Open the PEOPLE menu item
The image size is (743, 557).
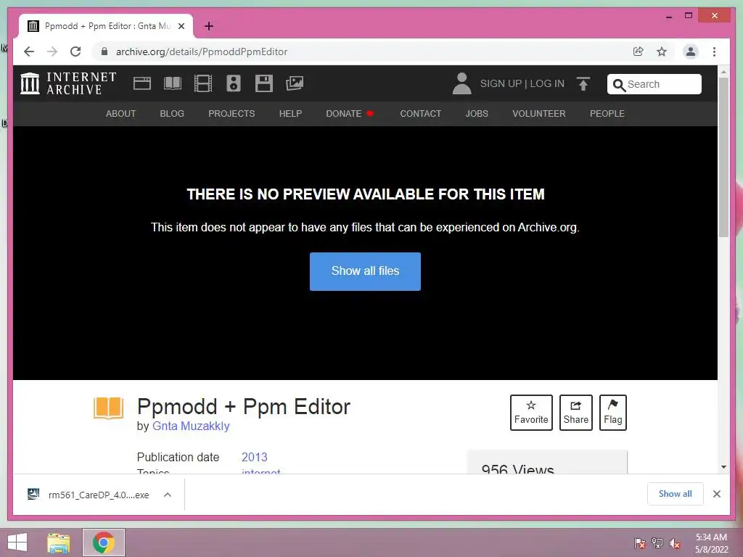coord(607,114)
